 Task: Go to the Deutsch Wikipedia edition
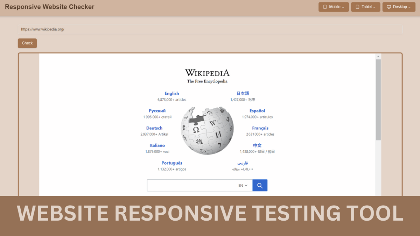(154, 128)
